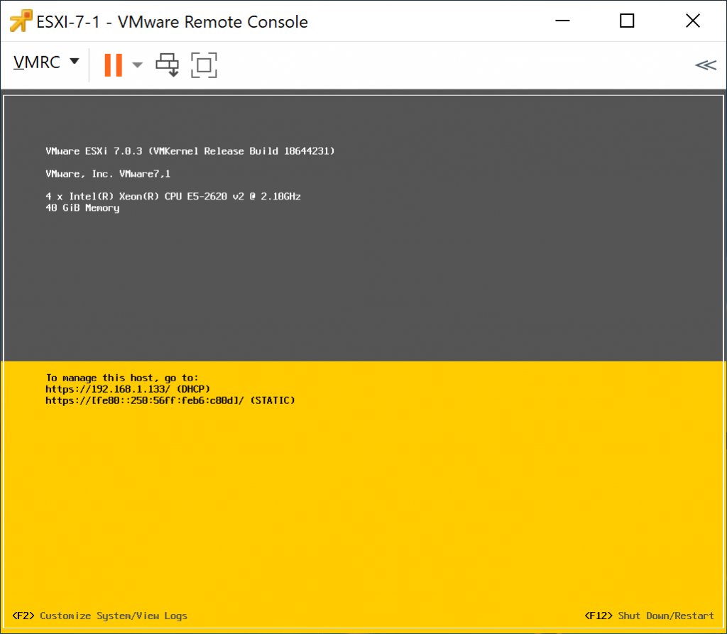The width and height of the screenshot is (727, 634).
Task: Click the https://192.168.1.133/ (DHCP) address
Action: point(128,388)
